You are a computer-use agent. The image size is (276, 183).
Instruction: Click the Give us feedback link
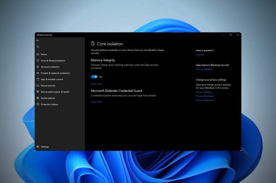204,69
